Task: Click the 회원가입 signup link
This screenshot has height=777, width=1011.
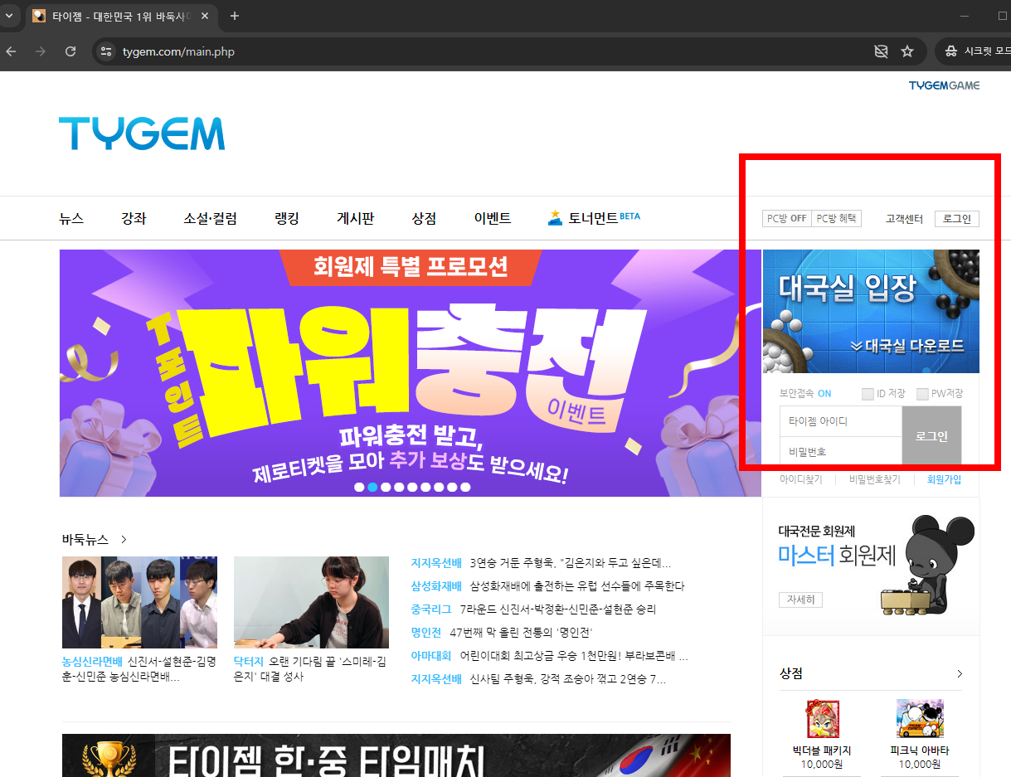Action: click(945, 479)
